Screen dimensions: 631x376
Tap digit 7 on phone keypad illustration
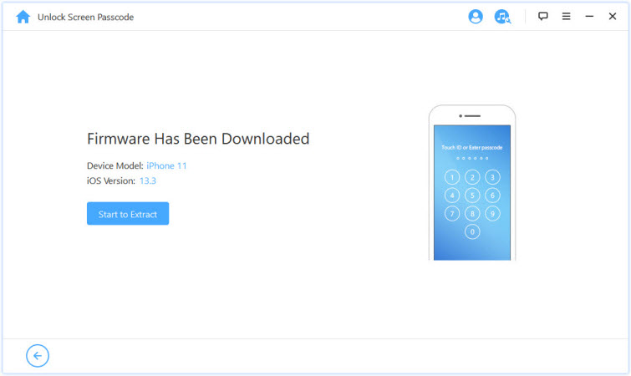[452, 214]
